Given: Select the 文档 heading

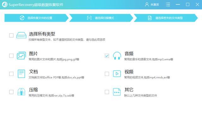Looking at the screenshot, I should (x=33, y=72).
